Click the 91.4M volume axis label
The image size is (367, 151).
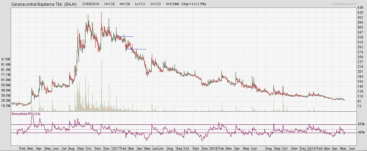tap(6, 64)
